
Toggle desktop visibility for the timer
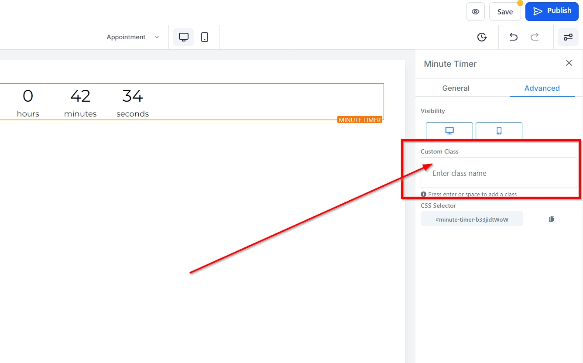449,130
